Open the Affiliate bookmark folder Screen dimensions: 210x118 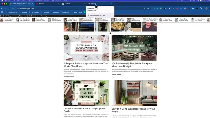click(x=45, y=12)
